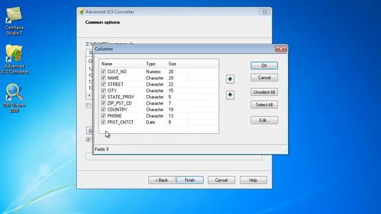Click the Advanced XLS Converter title icon
The height and width of the screenshot is (214, 381).
click(x=81, y=12)
